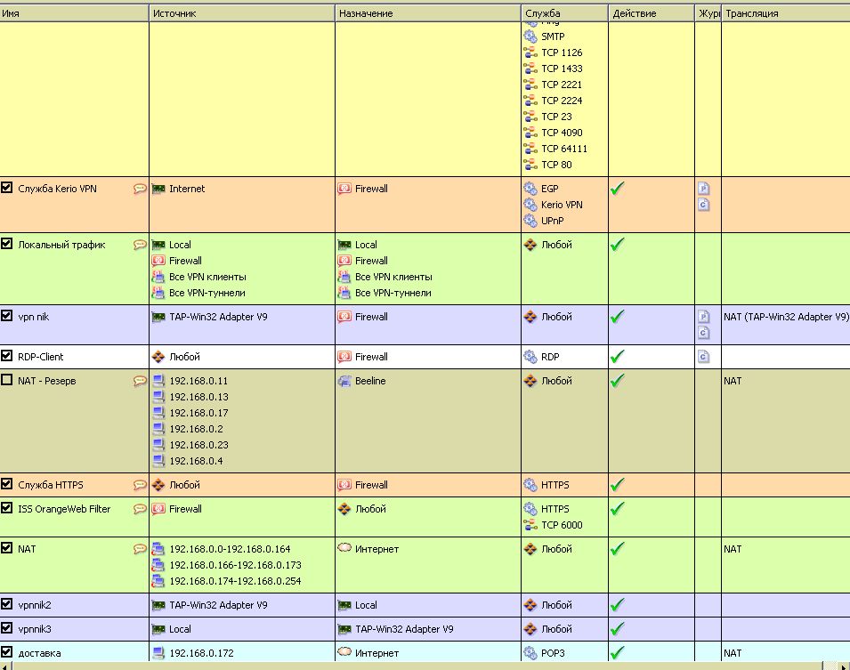Click the Действие column header
The width and height of the screenshot is (850, 670).
pos(651,13)
